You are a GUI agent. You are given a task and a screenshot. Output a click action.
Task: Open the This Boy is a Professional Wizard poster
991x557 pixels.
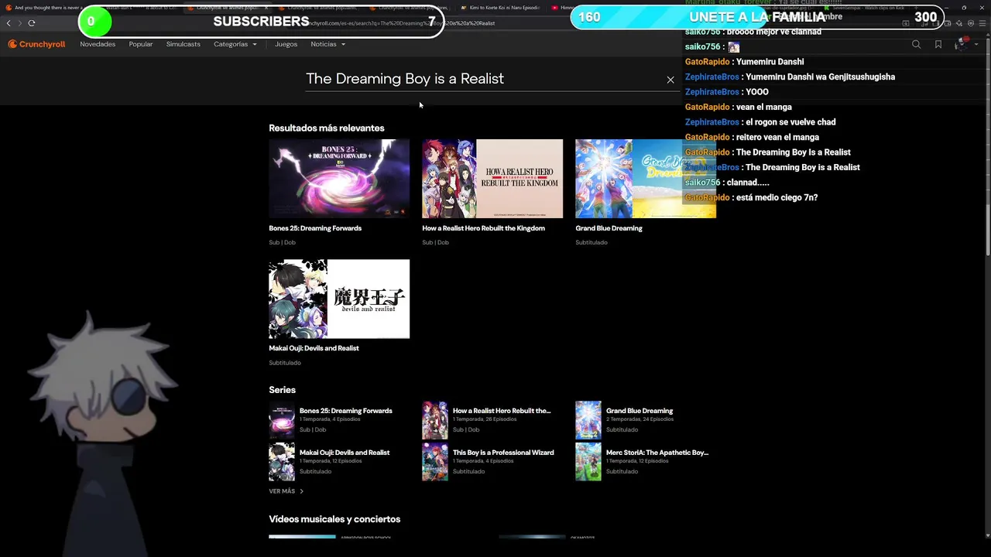(x=435, y=462)
